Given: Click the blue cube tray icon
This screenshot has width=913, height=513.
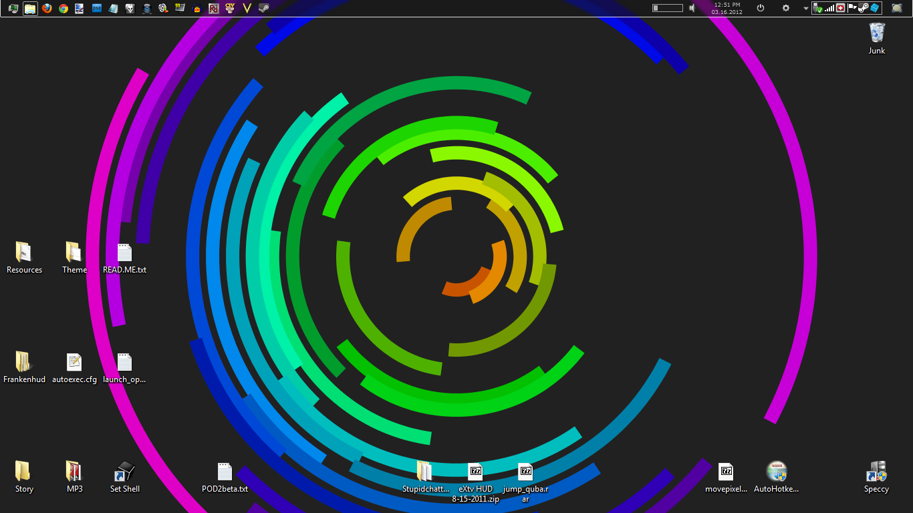Looking at the screenshot, I should [x=875, y=8].
